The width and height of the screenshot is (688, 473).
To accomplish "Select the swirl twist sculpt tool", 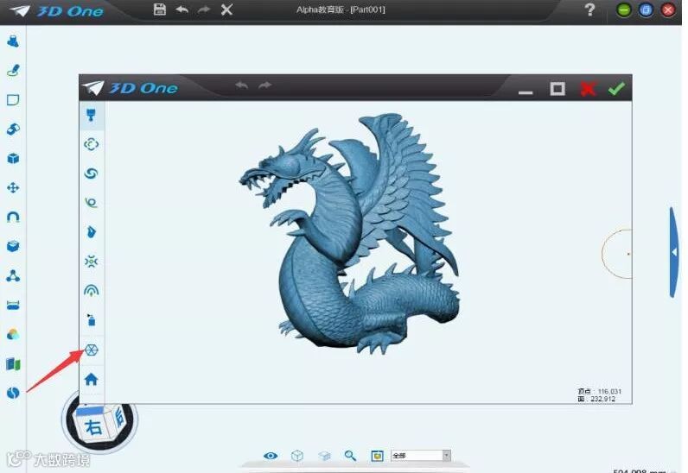I will pyautogui.click(x=91, y=173).
